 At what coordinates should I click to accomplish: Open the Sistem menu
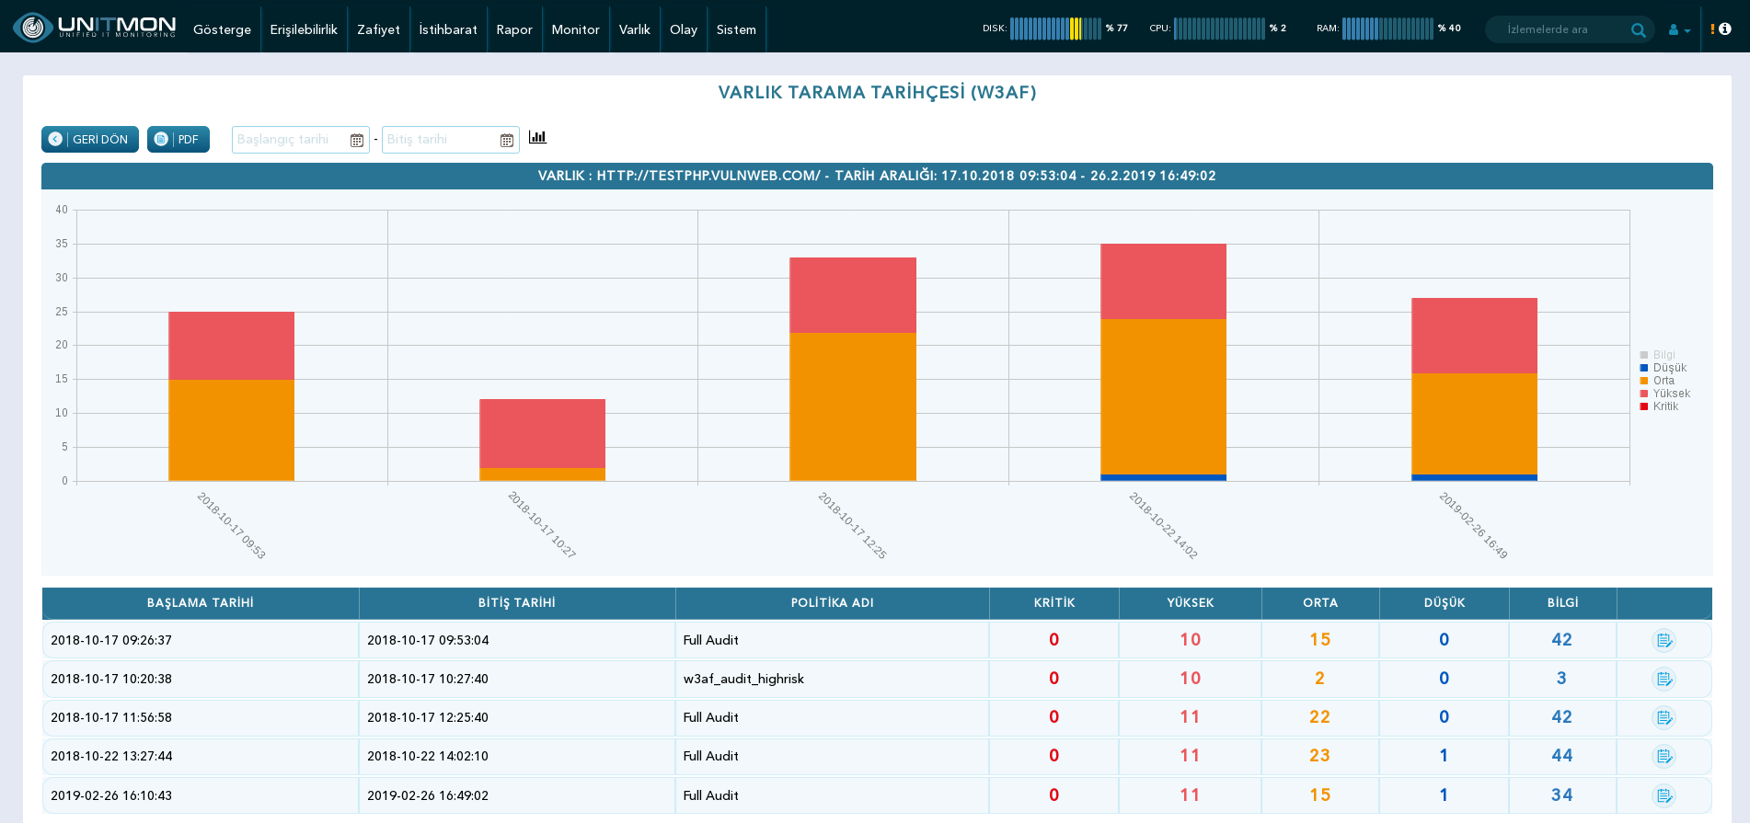[x=736, y=29]
